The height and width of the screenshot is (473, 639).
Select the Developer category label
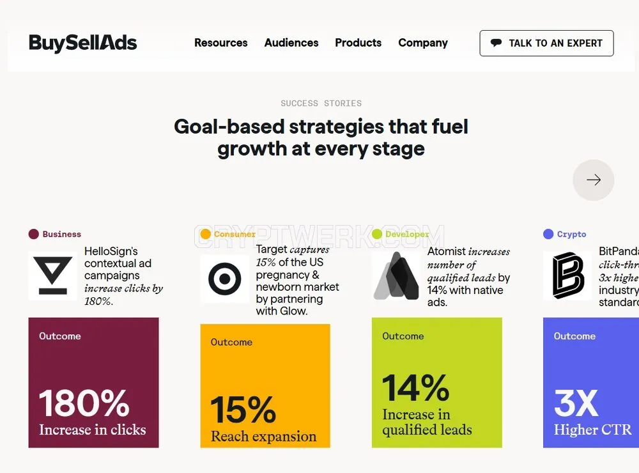(x=407, y=234)
